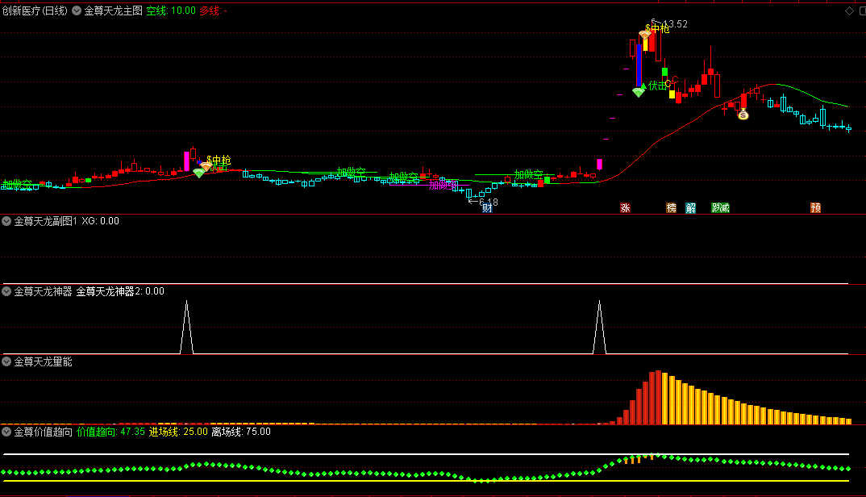Click the 13.52 high price label

pyautogui.click(x=675, y=23)
